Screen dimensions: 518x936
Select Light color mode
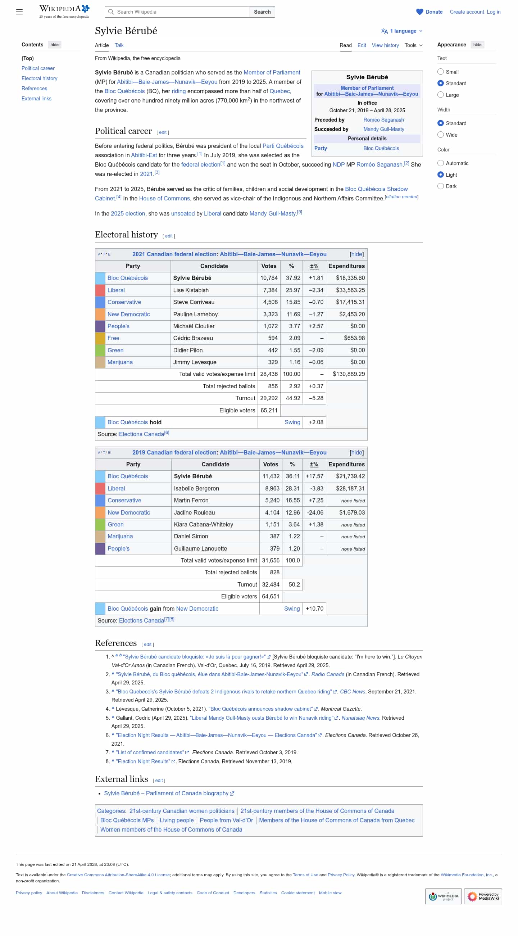(x=441, y=175)
